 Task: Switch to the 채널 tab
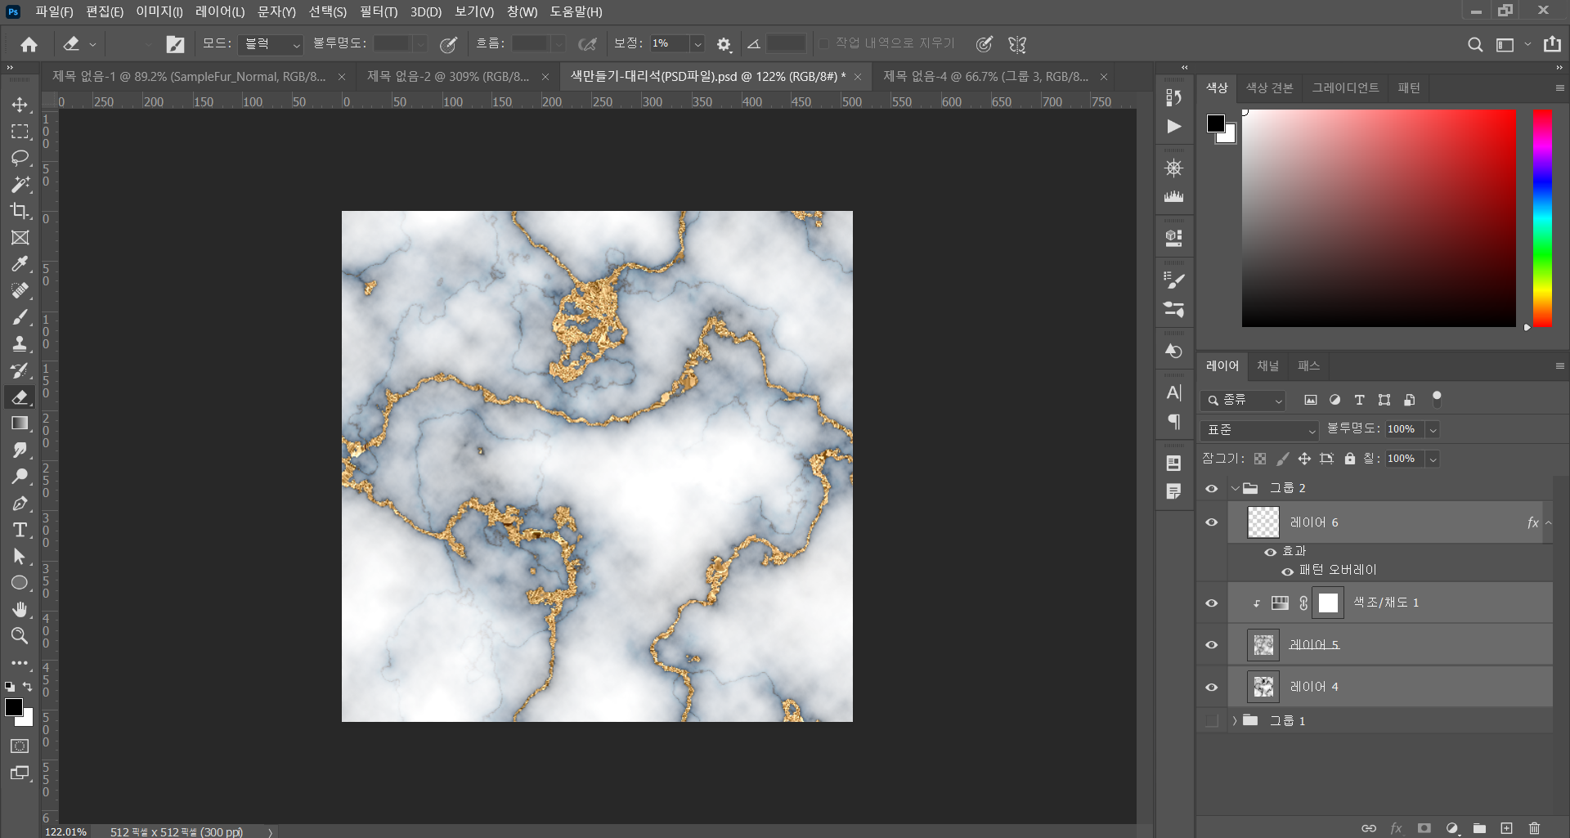[1267, 366]
